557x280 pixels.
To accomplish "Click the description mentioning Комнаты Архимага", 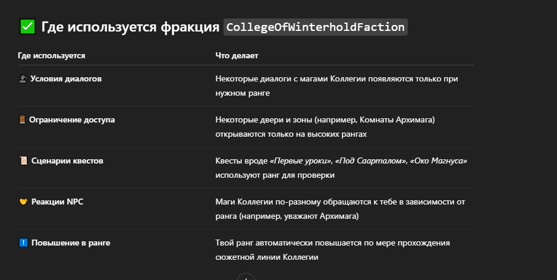I will [x=325, y=127].
